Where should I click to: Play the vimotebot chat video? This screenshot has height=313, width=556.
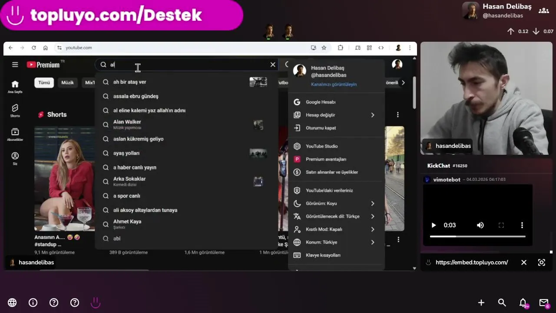(x=433, y=225)
